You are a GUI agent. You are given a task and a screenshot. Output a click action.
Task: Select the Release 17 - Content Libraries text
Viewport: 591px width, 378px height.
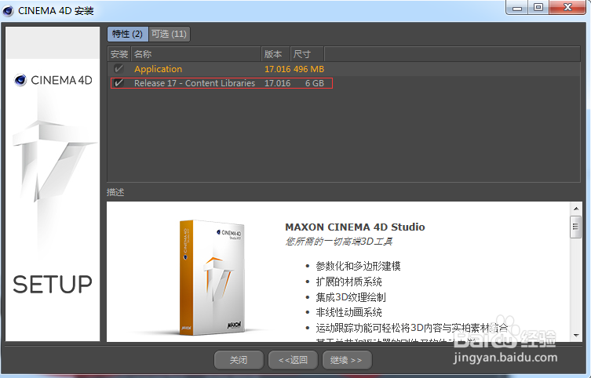click(x=195, y=83)
